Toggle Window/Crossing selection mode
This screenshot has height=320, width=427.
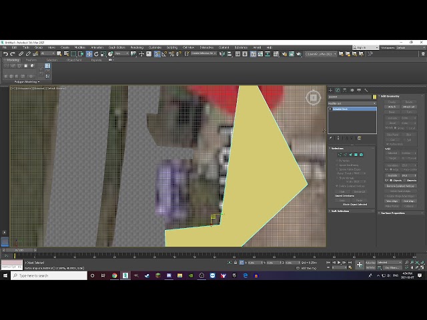coord(81,54)
